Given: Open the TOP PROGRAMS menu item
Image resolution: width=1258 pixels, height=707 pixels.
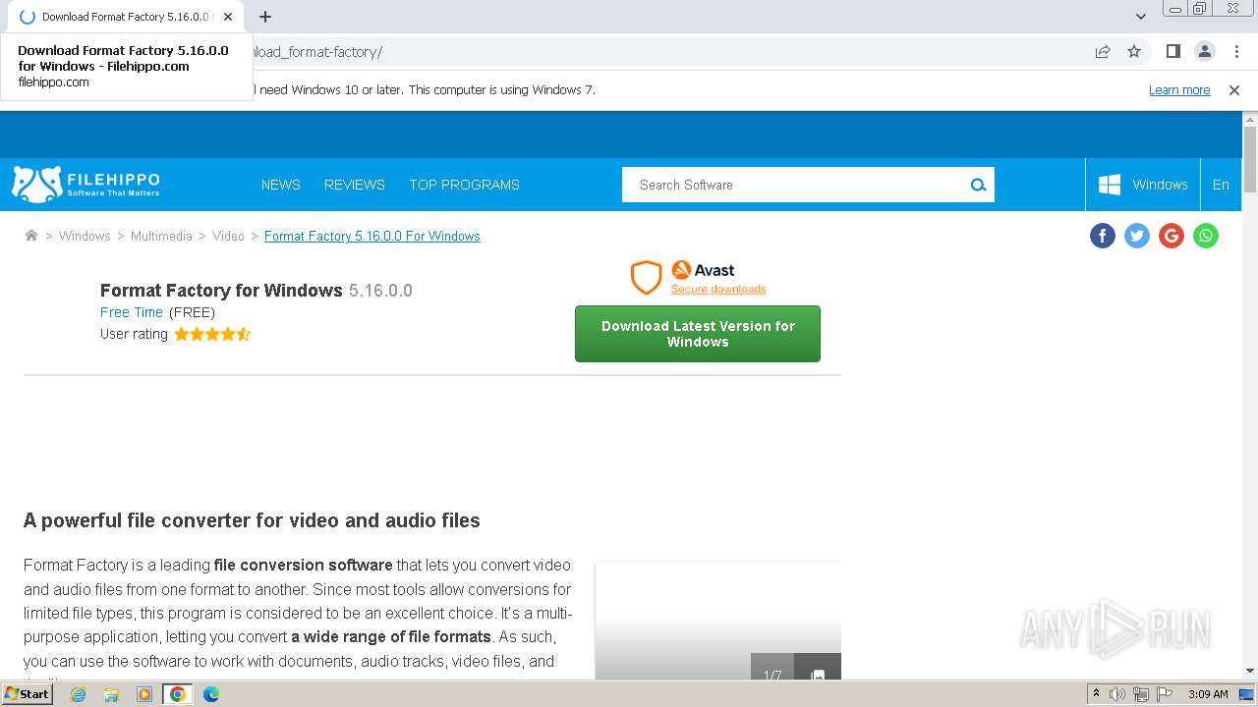Looking at the screenshot, I should (464, 185).
